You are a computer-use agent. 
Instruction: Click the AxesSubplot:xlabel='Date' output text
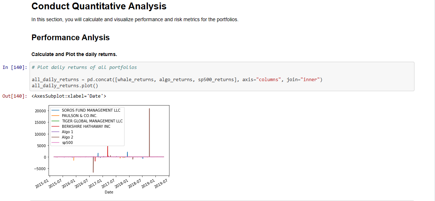(69, 96)
